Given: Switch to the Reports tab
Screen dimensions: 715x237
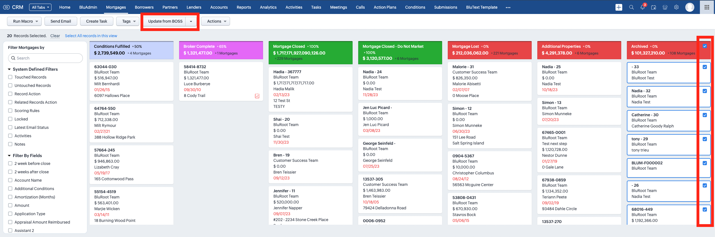Looking at the screenshot, I should click(244, 7).
